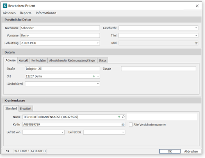Click the Ort field with 12207 Berlin
The image size is (205, 158).
coord(62,76)
